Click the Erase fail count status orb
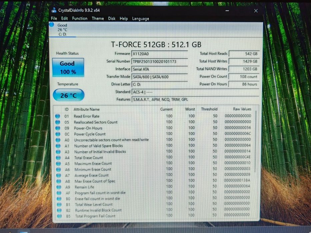 (x=59, y=198)
